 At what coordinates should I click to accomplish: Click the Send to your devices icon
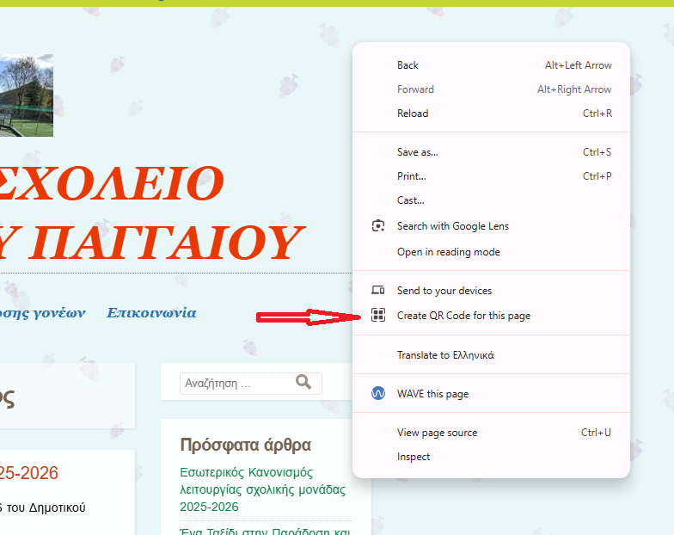(377, 291)
